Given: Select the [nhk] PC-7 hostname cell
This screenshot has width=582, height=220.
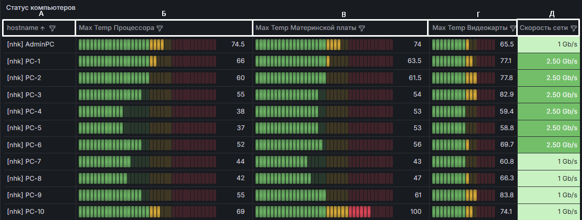Looking at the screenshot, I should [x=38, y=162].
